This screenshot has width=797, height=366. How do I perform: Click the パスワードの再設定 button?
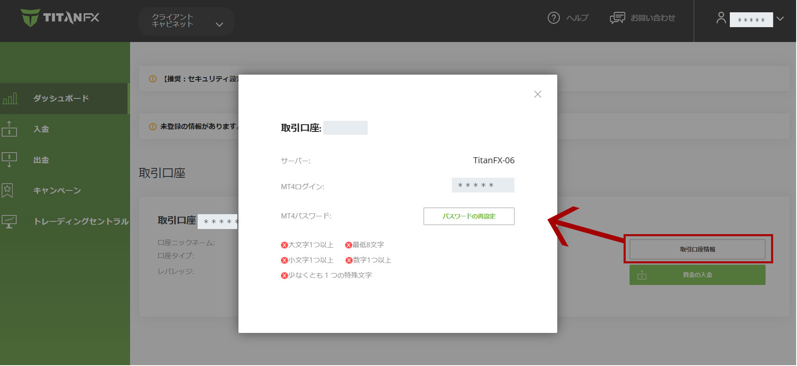pyautogui.click(x=468, y=216)
